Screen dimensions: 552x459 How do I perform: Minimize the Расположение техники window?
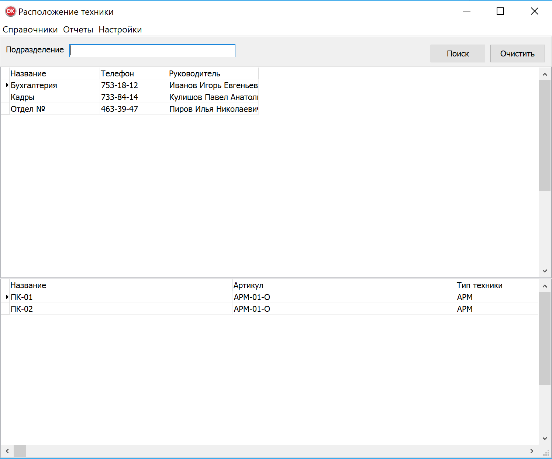(467, 11)
